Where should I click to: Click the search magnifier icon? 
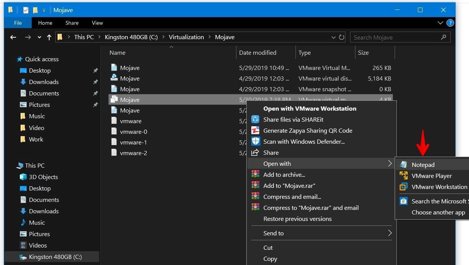[x=443, y=37]
